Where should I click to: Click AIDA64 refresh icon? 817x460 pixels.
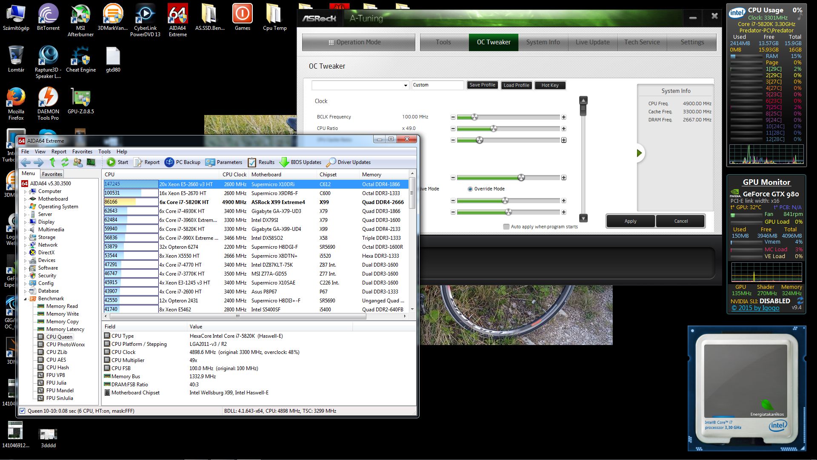pos(65,162)
